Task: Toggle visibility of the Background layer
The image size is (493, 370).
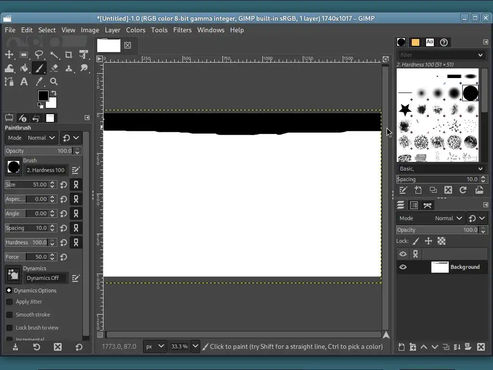Action: (x=403, y=267)
